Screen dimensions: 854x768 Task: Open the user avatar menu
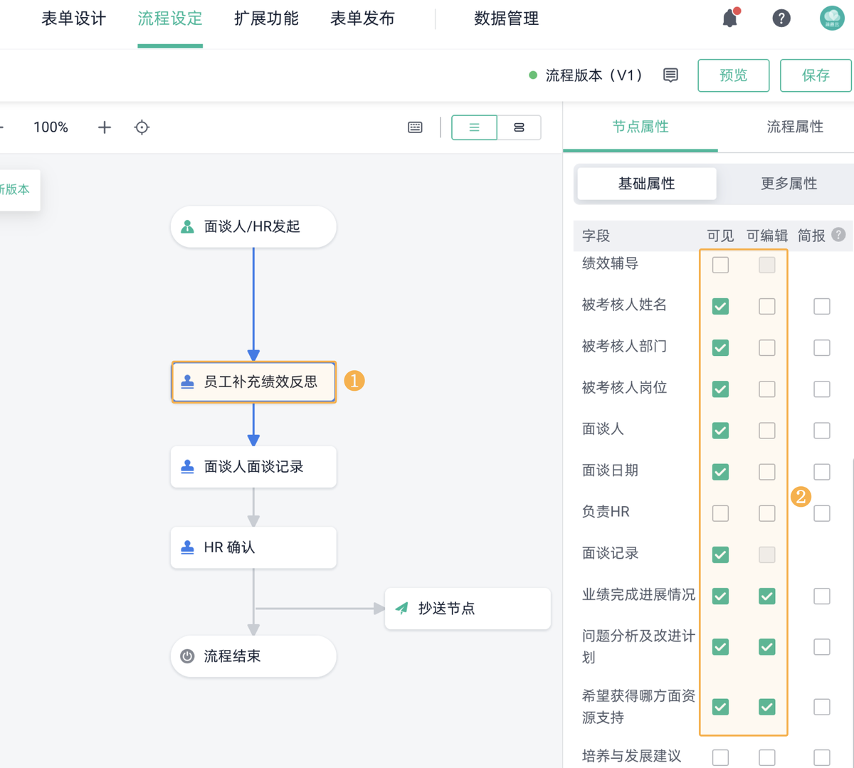832,19
